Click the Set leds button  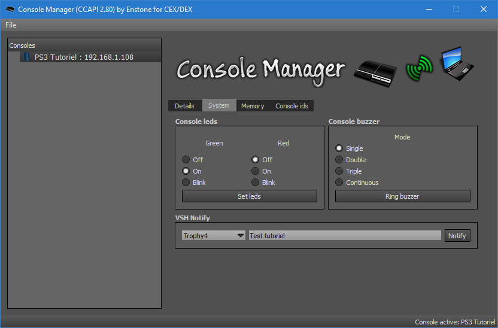pyautogui.click(x=250, y=196)
